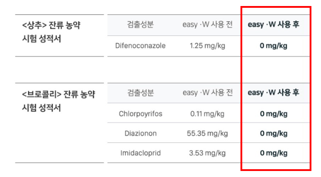
Task: Click the 0 mg/kg result for Chlorpoyrifos
Action: (273, 114)
